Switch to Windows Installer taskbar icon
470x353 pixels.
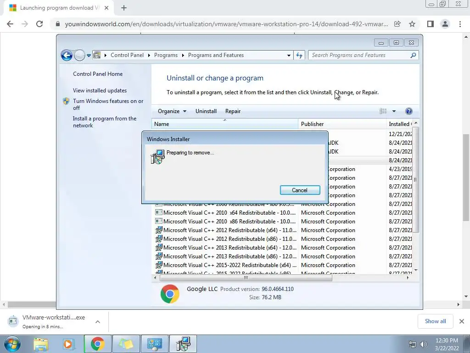click(x=183, y=344)
